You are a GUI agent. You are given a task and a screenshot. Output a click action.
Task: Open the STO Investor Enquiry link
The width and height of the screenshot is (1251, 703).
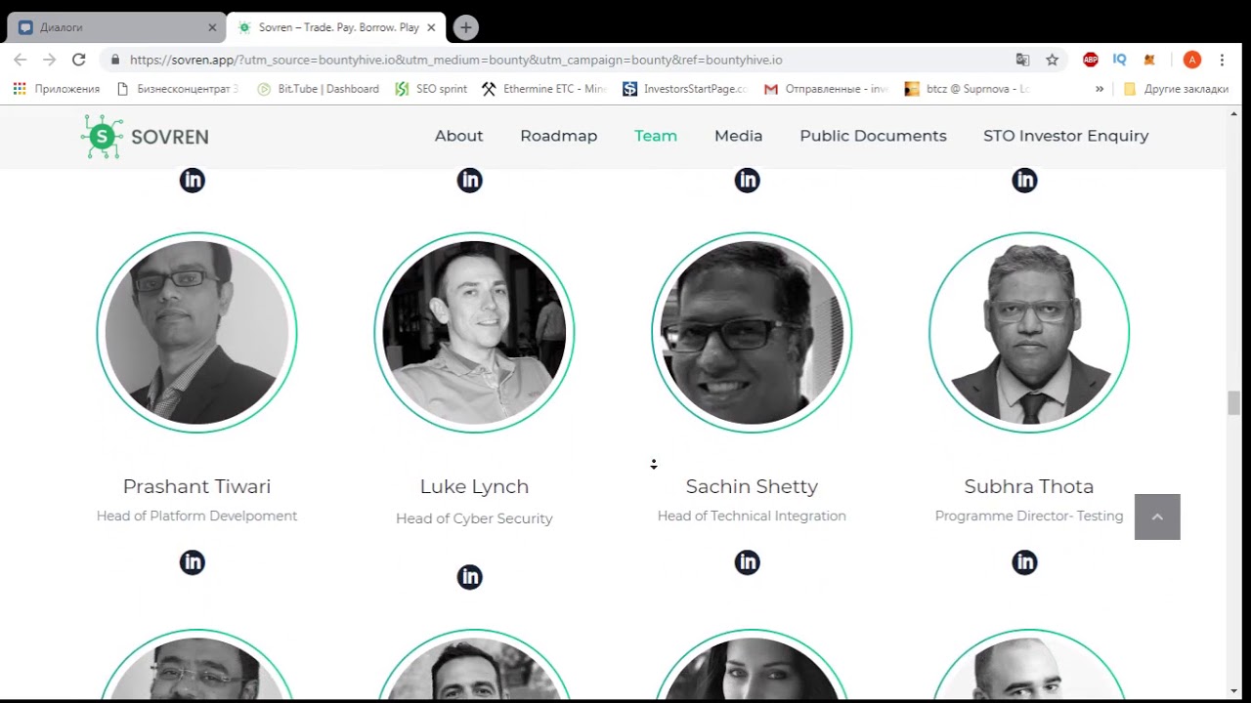click(x=1065, y=136)
